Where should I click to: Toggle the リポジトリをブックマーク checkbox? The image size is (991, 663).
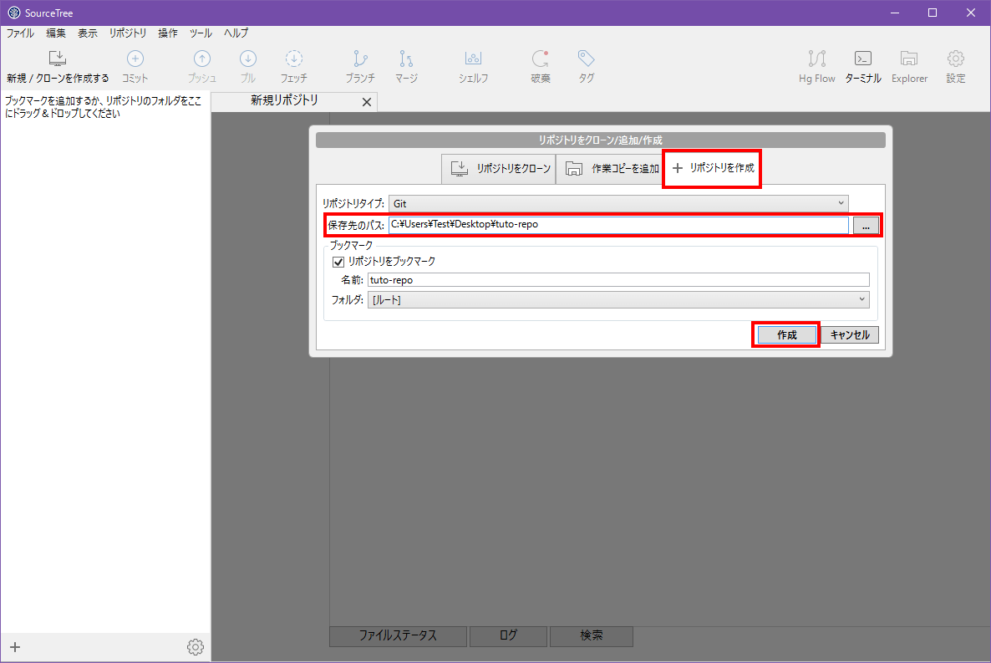338,262
